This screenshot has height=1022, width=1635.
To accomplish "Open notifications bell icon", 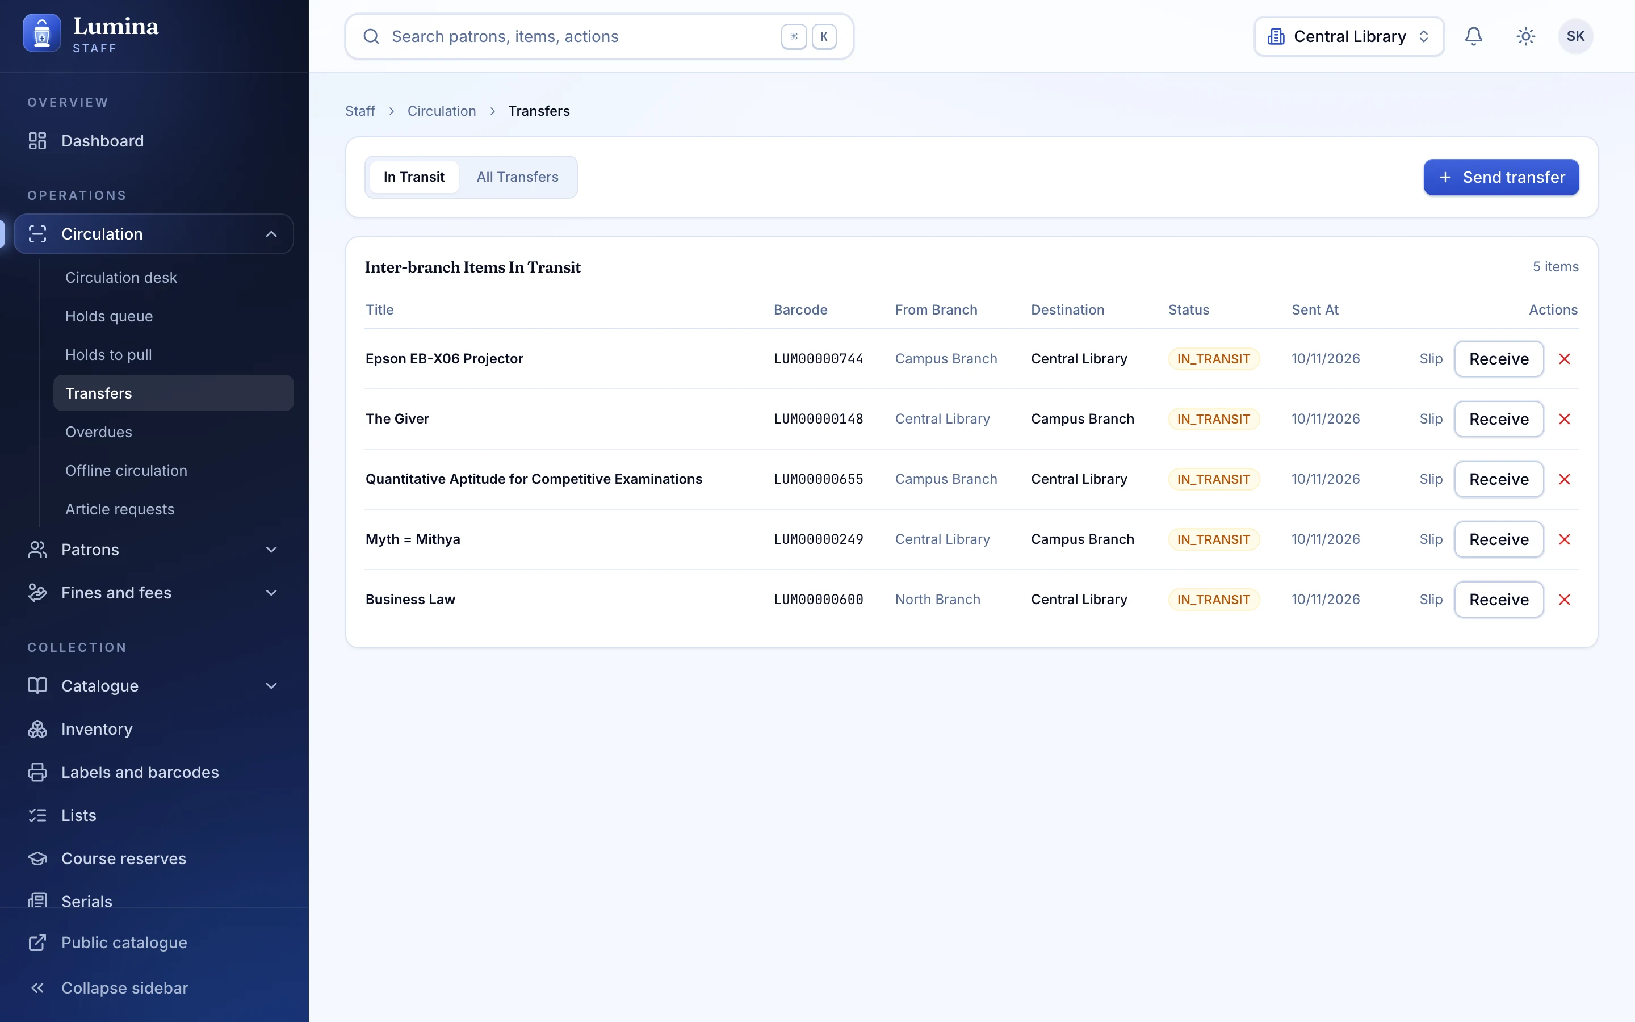I will [1474, 36].
